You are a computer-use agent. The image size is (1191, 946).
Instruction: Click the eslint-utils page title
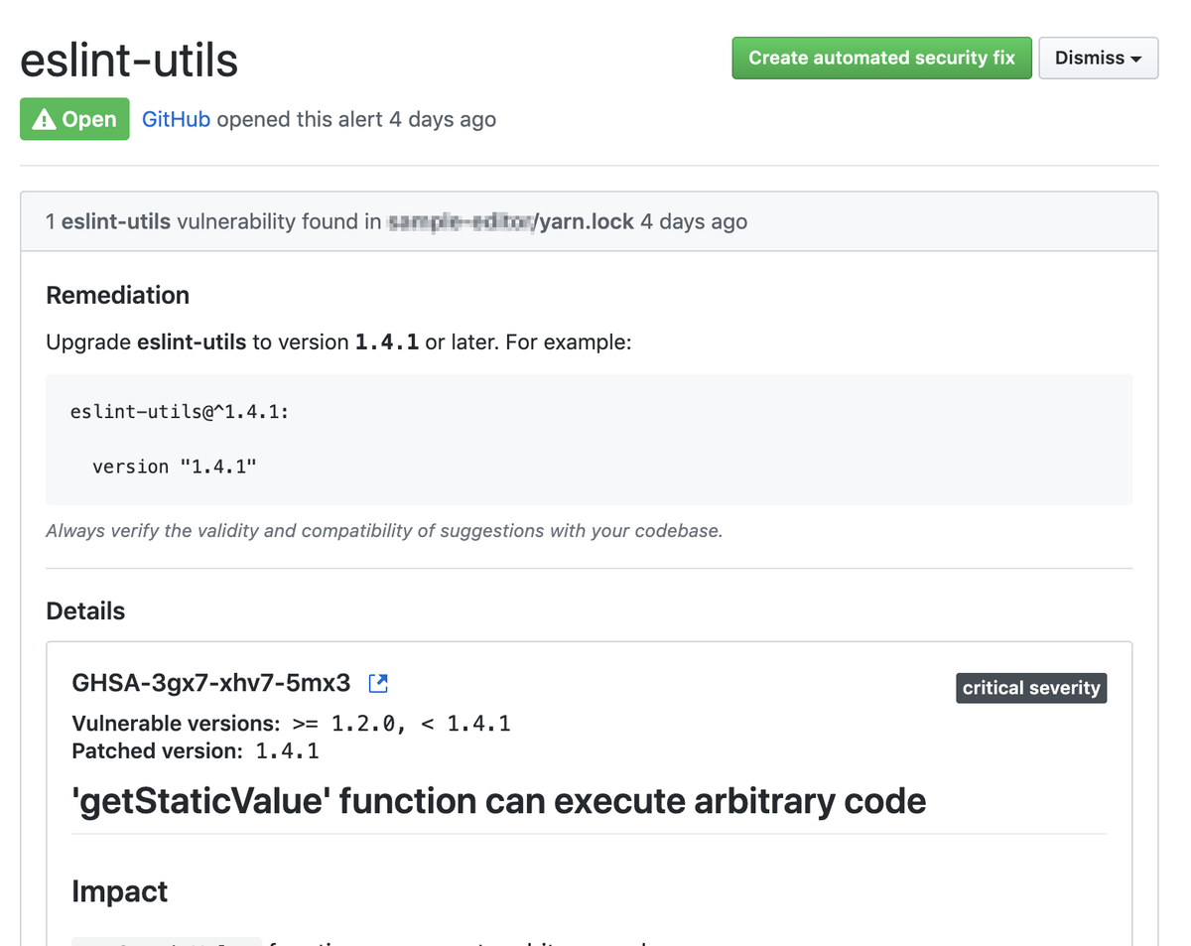(x=129, y=60)
